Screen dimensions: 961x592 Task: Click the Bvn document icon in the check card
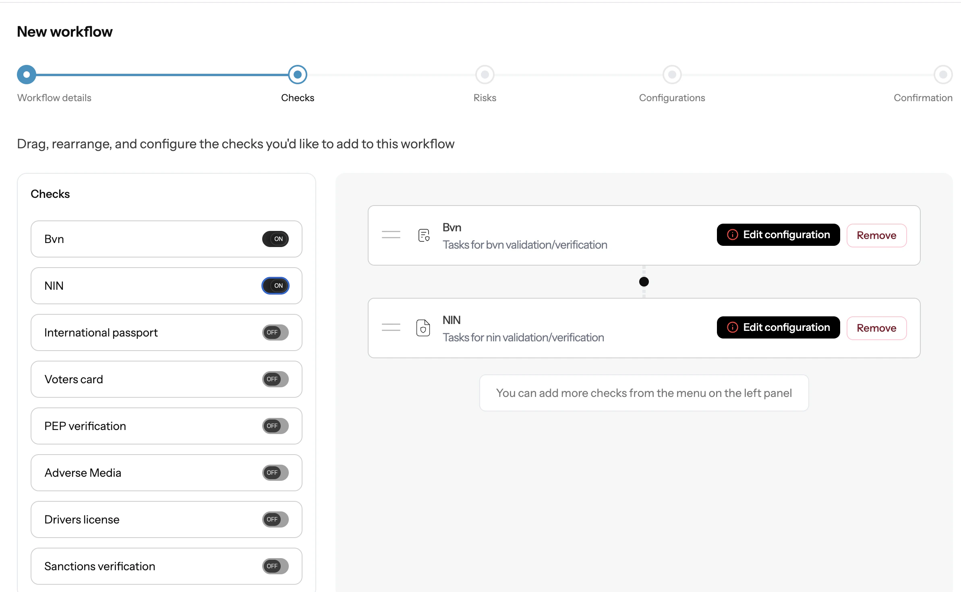[423, 235]
